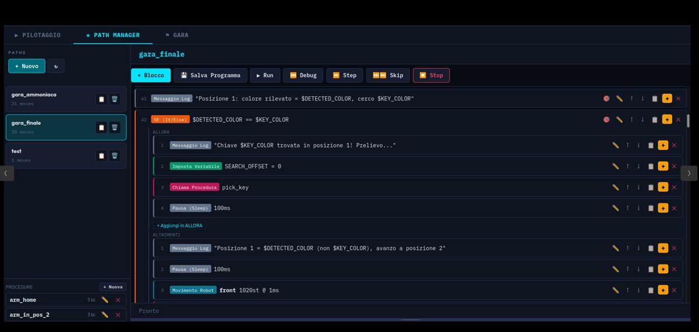Copy the "front 1020st" Movimento Robot block
The image size is (699, 332).
pos(651,290)
